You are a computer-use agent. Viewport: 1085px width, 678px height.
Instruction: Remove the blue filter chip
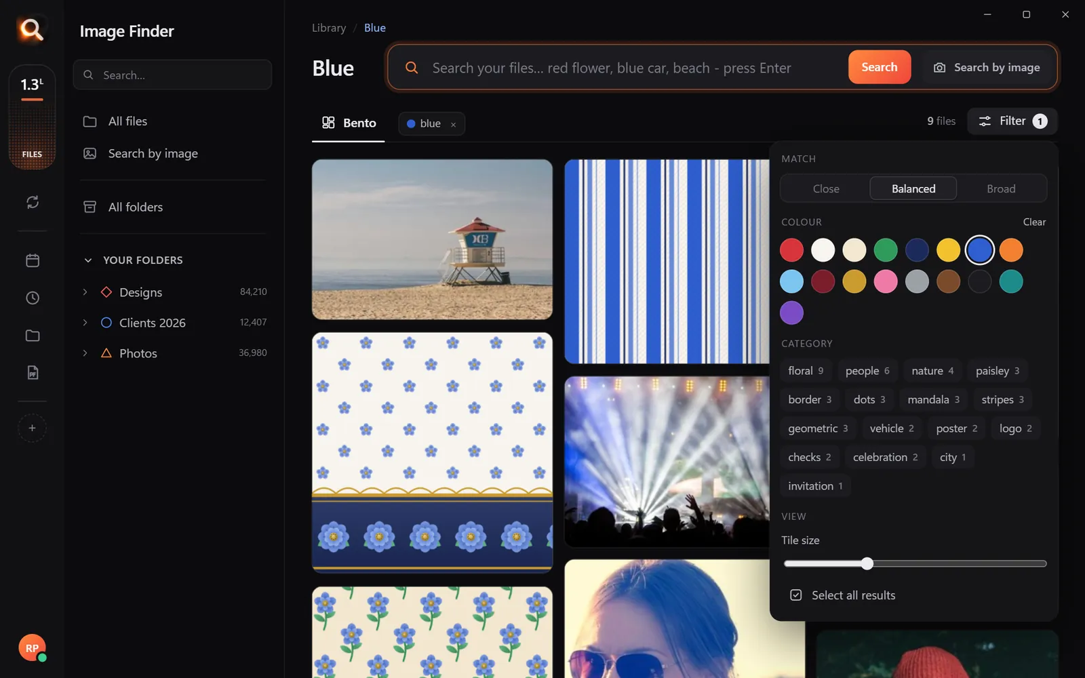tap(453, 124)
